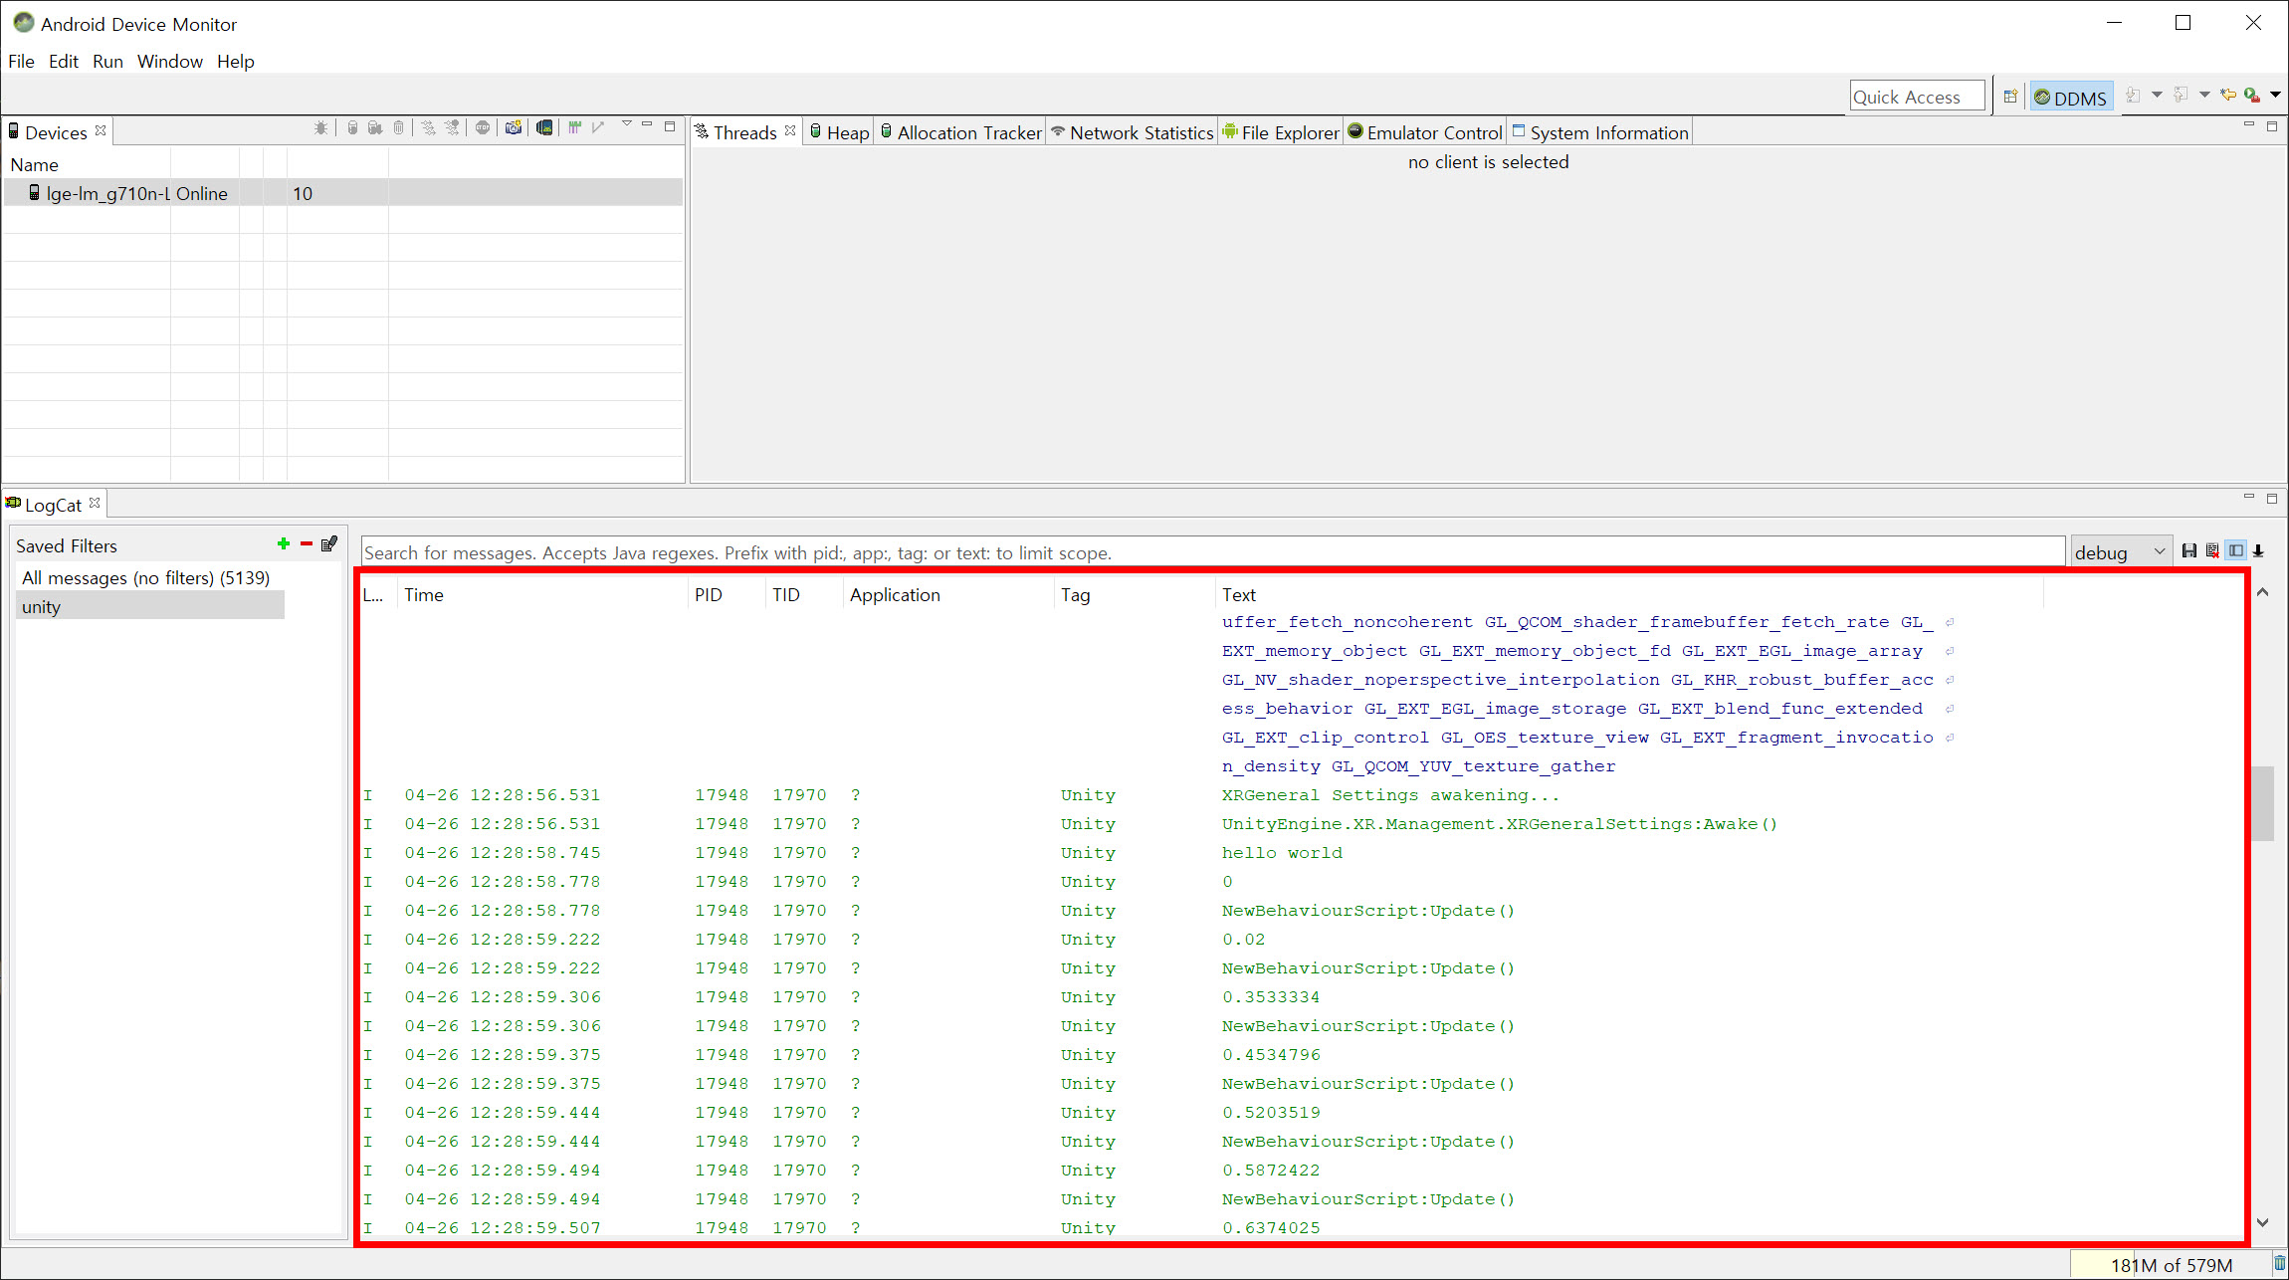The image size is (2289, 1280).
Task: Click the Open Perspective icon
Action: point(2009,97)
